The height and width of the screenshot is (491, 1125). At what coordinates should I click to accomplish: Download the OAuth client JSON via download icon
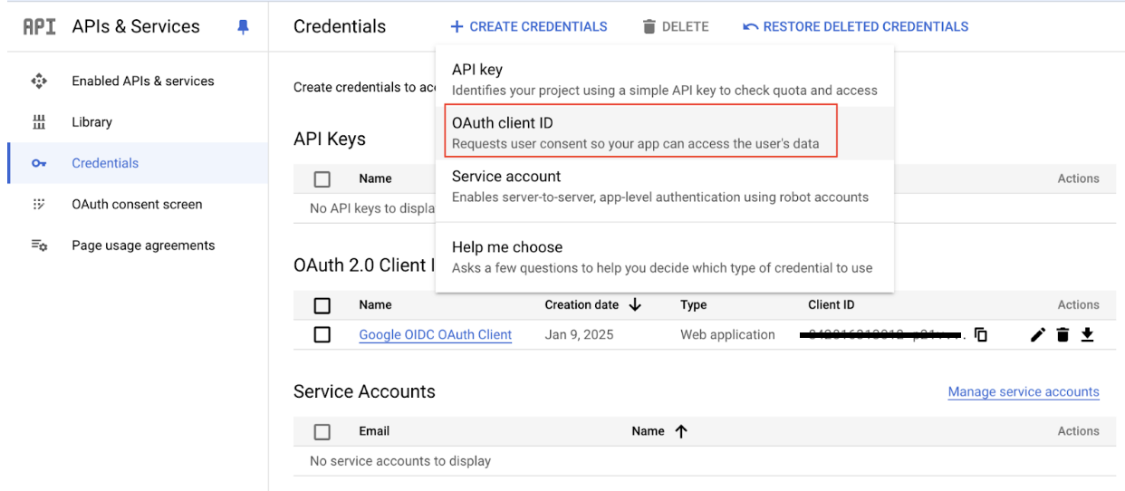pos(1087,335)
